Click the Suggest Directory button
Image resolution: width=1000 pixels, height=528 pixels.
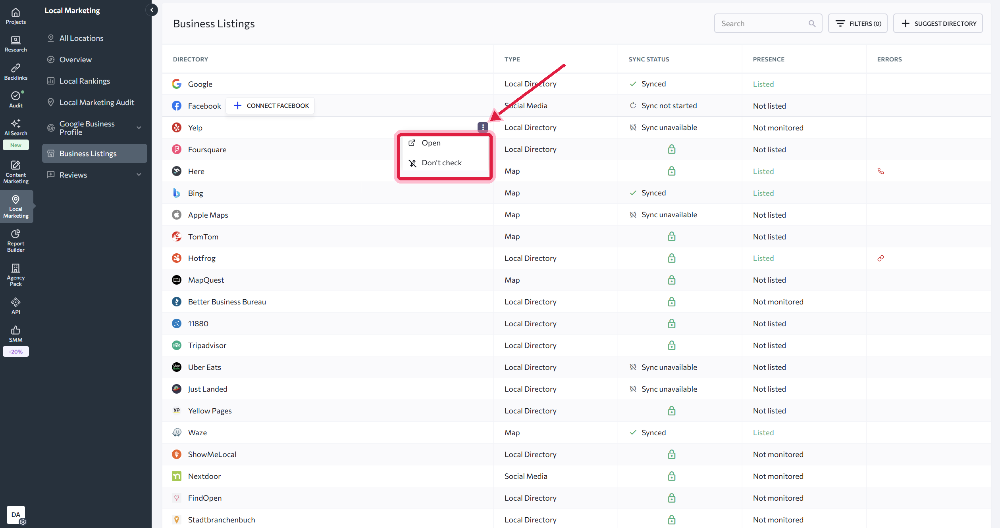point(938,23)
